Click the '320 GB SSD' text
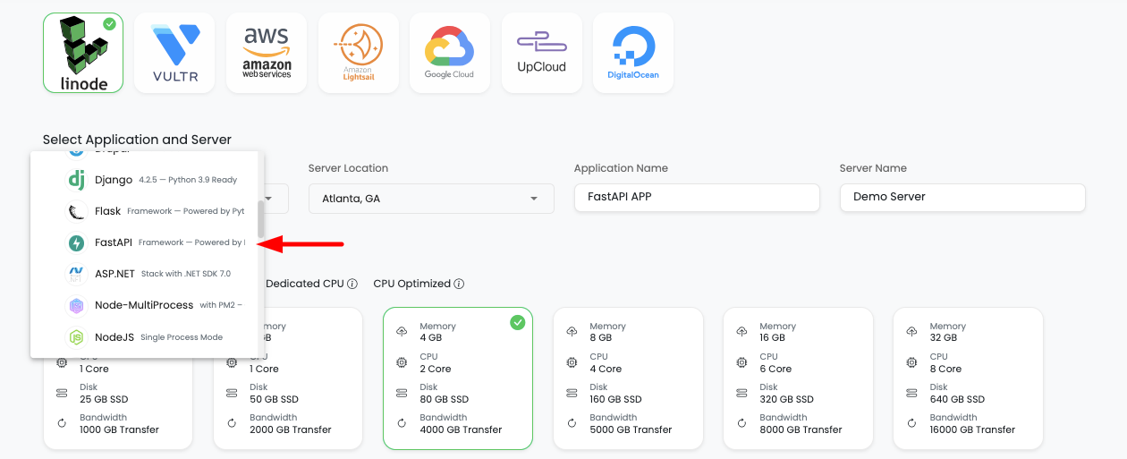The width and height of the screenshot is (1127, 459). click(786, 399)
